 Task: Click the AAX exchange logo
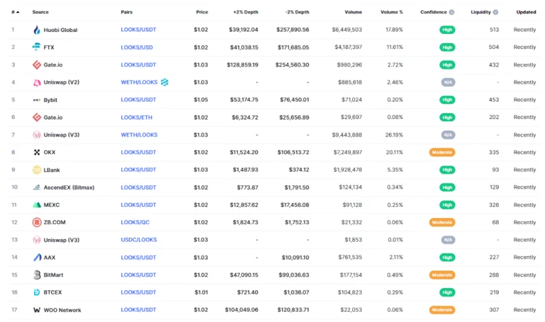37,257
